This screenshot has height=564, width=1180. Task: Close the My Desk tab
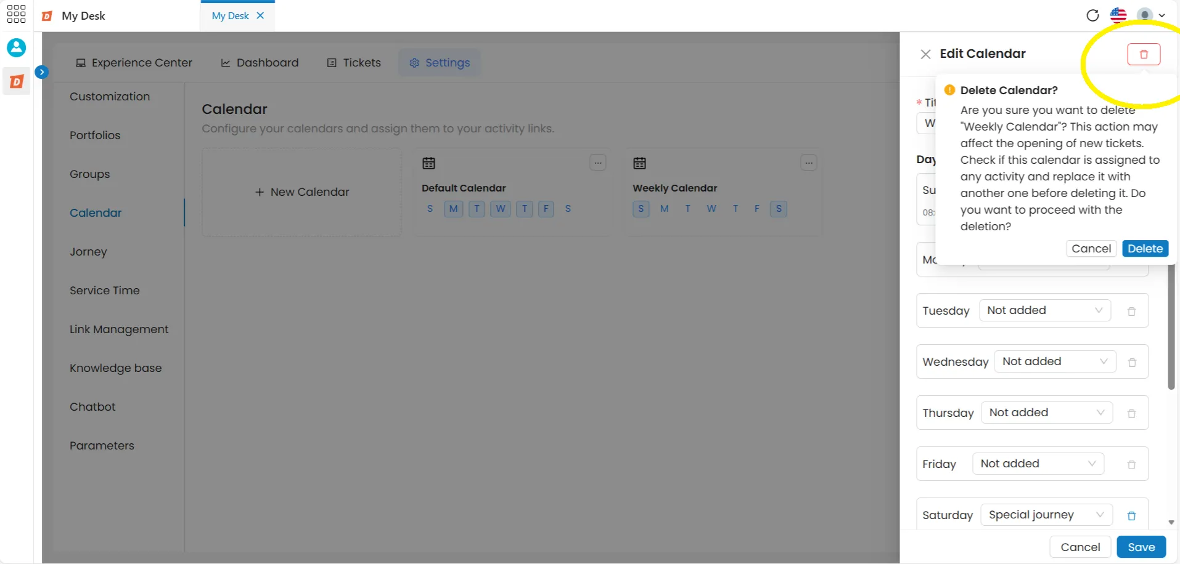click(x=260, y=15)
